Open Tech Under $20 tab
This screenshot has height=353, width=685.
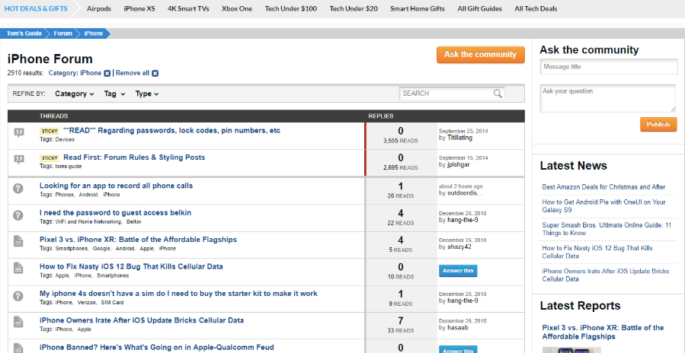[354, 8]
